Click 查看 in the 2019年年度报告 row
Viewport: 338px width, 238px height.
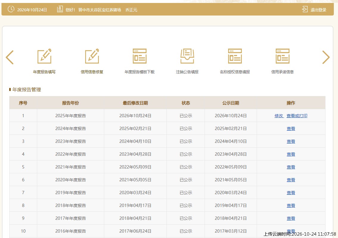coord(291,193)
